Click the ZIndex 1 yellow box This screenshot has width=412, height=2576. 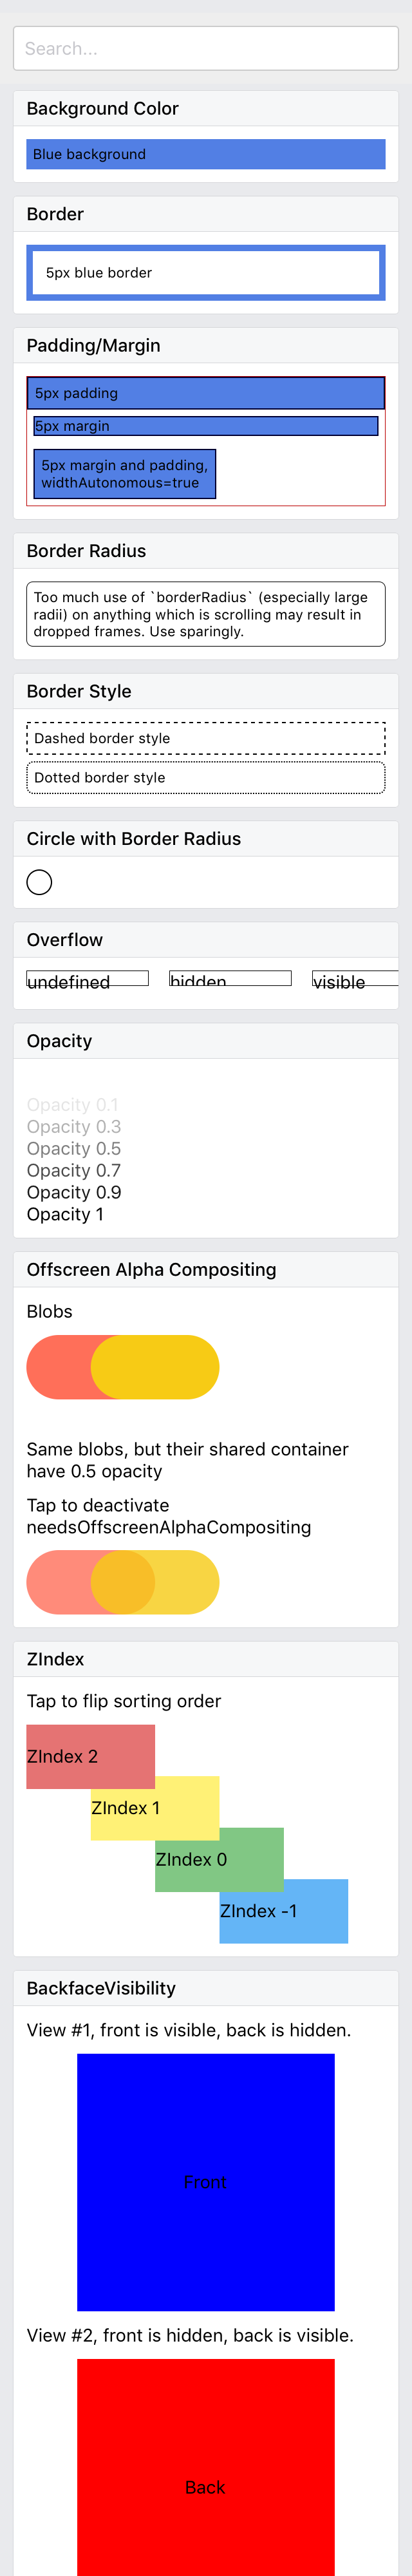pos(155,1808)
